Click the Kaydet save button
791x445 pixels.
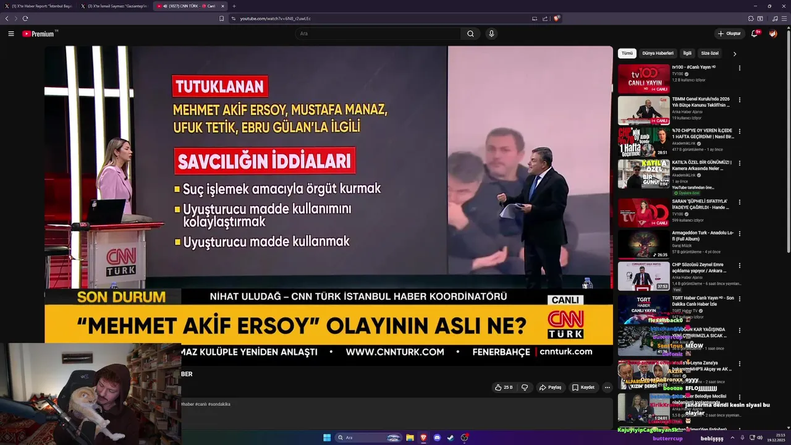pyautogui.click(x=583, y=388)
